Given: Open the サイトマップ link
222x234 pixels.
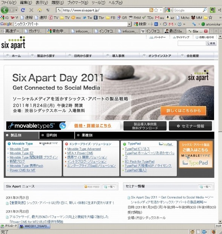Looking at the screenshot, I should (x=181, y=37).
